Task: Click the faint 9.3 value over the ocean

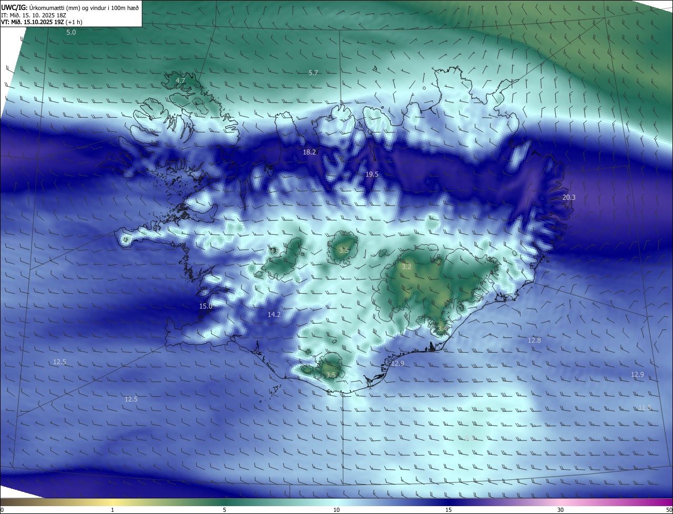Action: (469, 438)
